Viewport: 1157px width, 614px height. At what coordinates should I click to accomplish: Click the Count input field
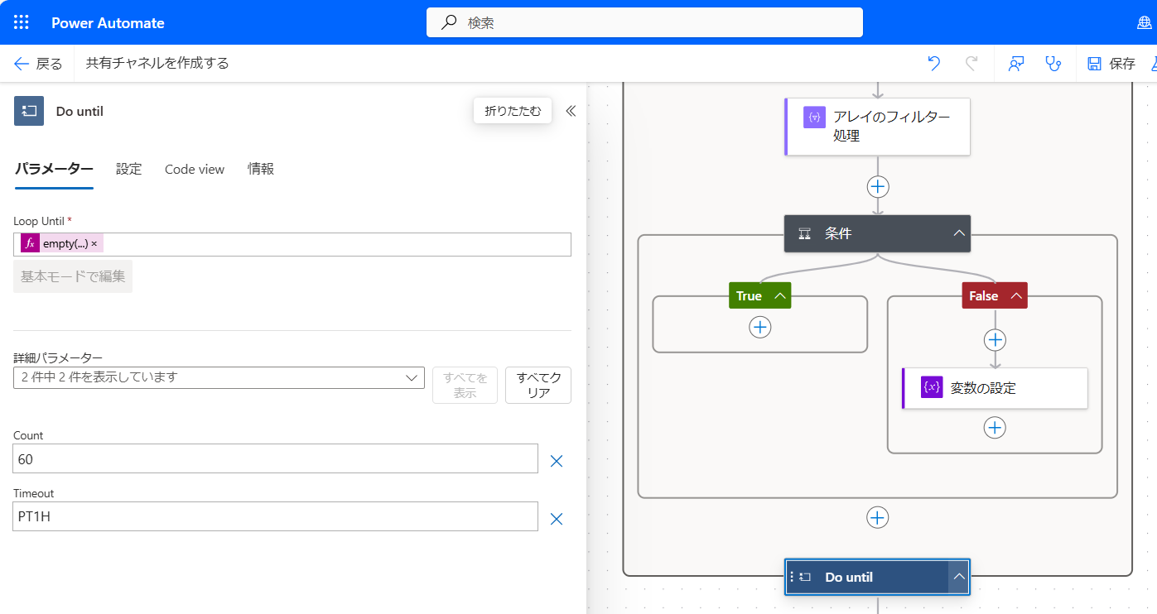click(x=276, y=458)
